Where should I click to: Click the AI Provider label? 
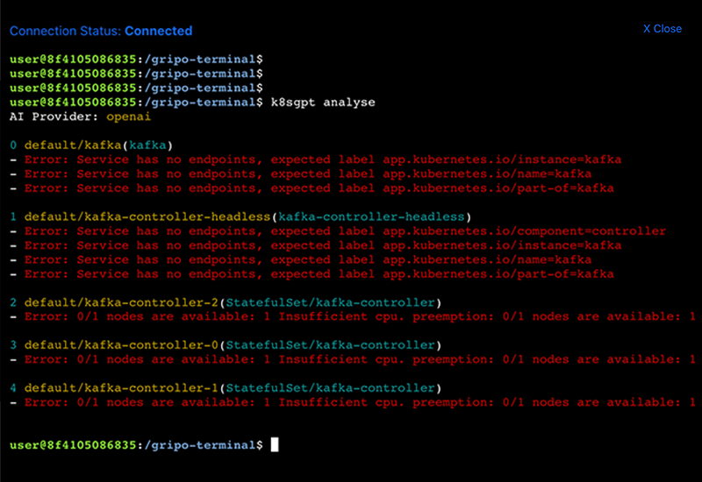54,117
